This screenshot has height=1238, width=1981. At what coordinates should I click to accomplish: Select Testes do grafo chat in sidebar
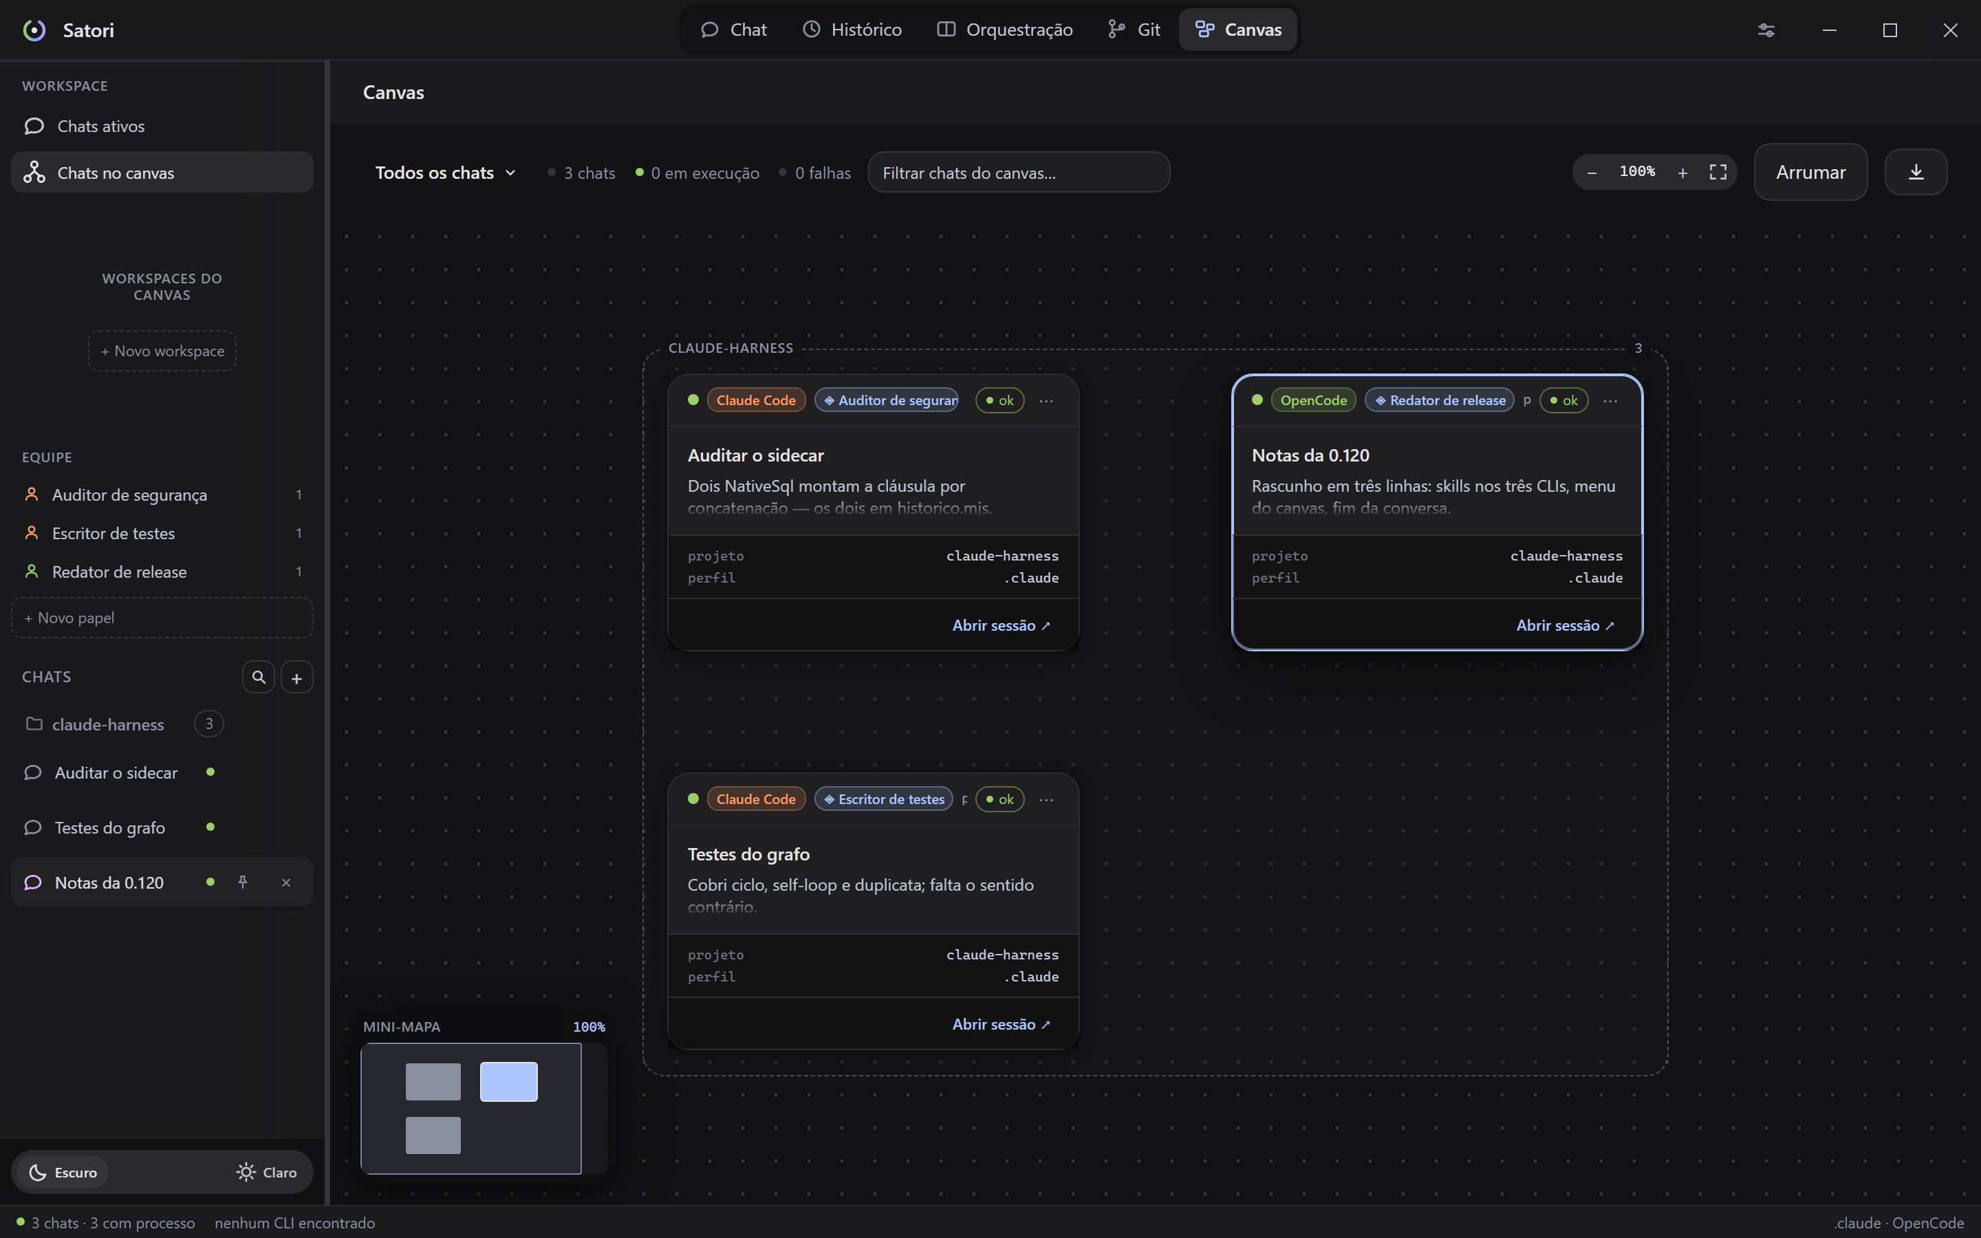click(162, 827)
